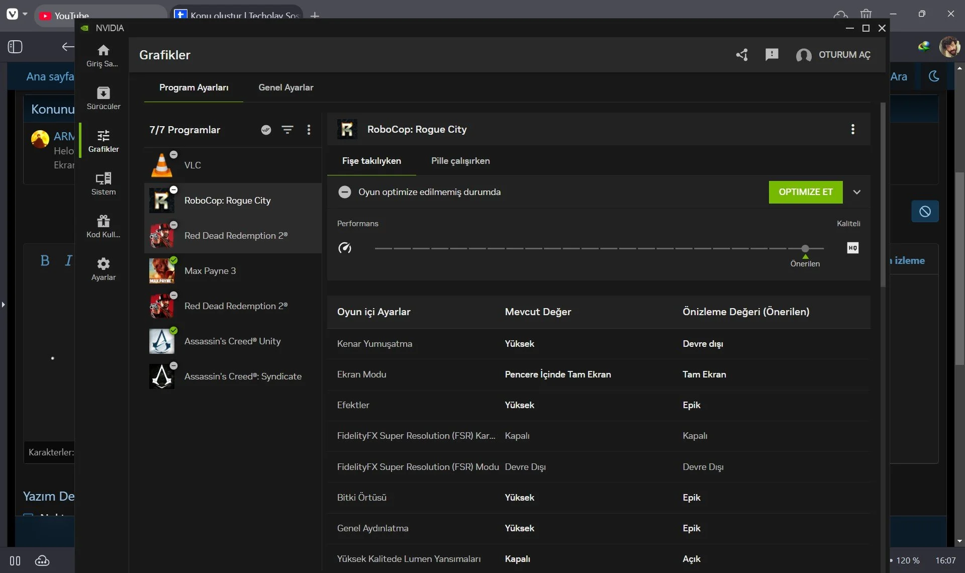Select Assassin's Creed: Syndicate program
Screen dimensions: 965x573
[233, 376]
